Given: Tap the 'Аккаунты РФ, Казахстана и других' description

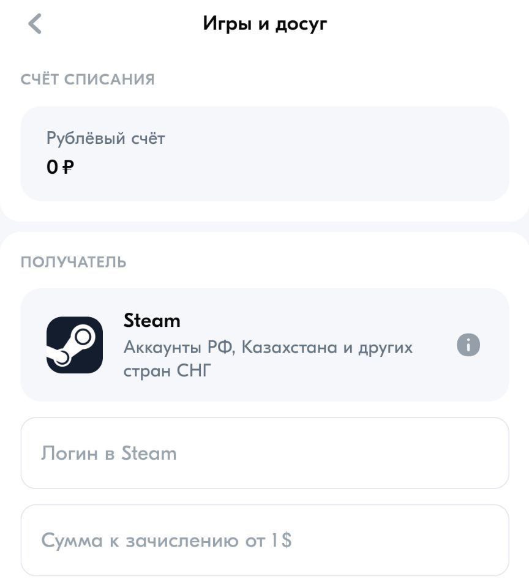Looking at the screenshot, I should pos(268,348).
